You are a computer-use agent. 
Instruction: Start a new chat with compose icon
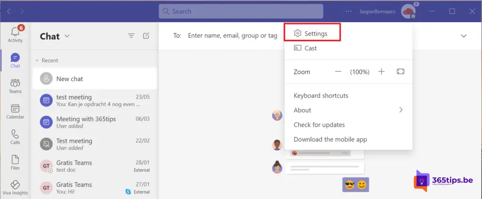[146, 36]
